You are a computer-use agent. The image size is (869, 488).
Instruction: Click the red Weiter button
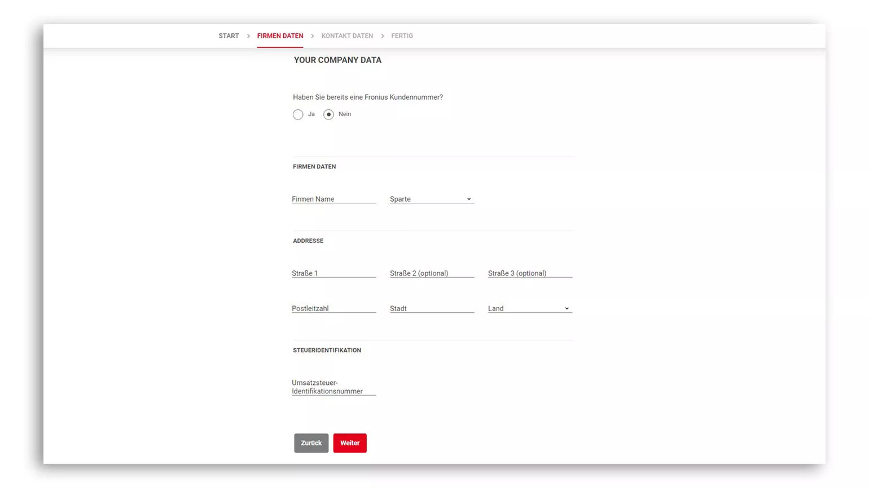click(x=350, y=443)
